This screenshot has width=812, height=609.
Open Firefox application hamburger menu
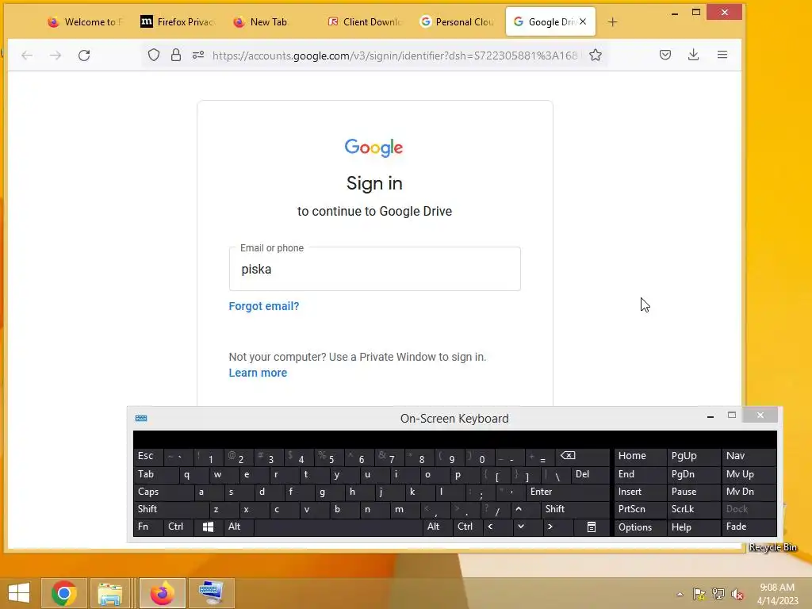pos(722,55)
